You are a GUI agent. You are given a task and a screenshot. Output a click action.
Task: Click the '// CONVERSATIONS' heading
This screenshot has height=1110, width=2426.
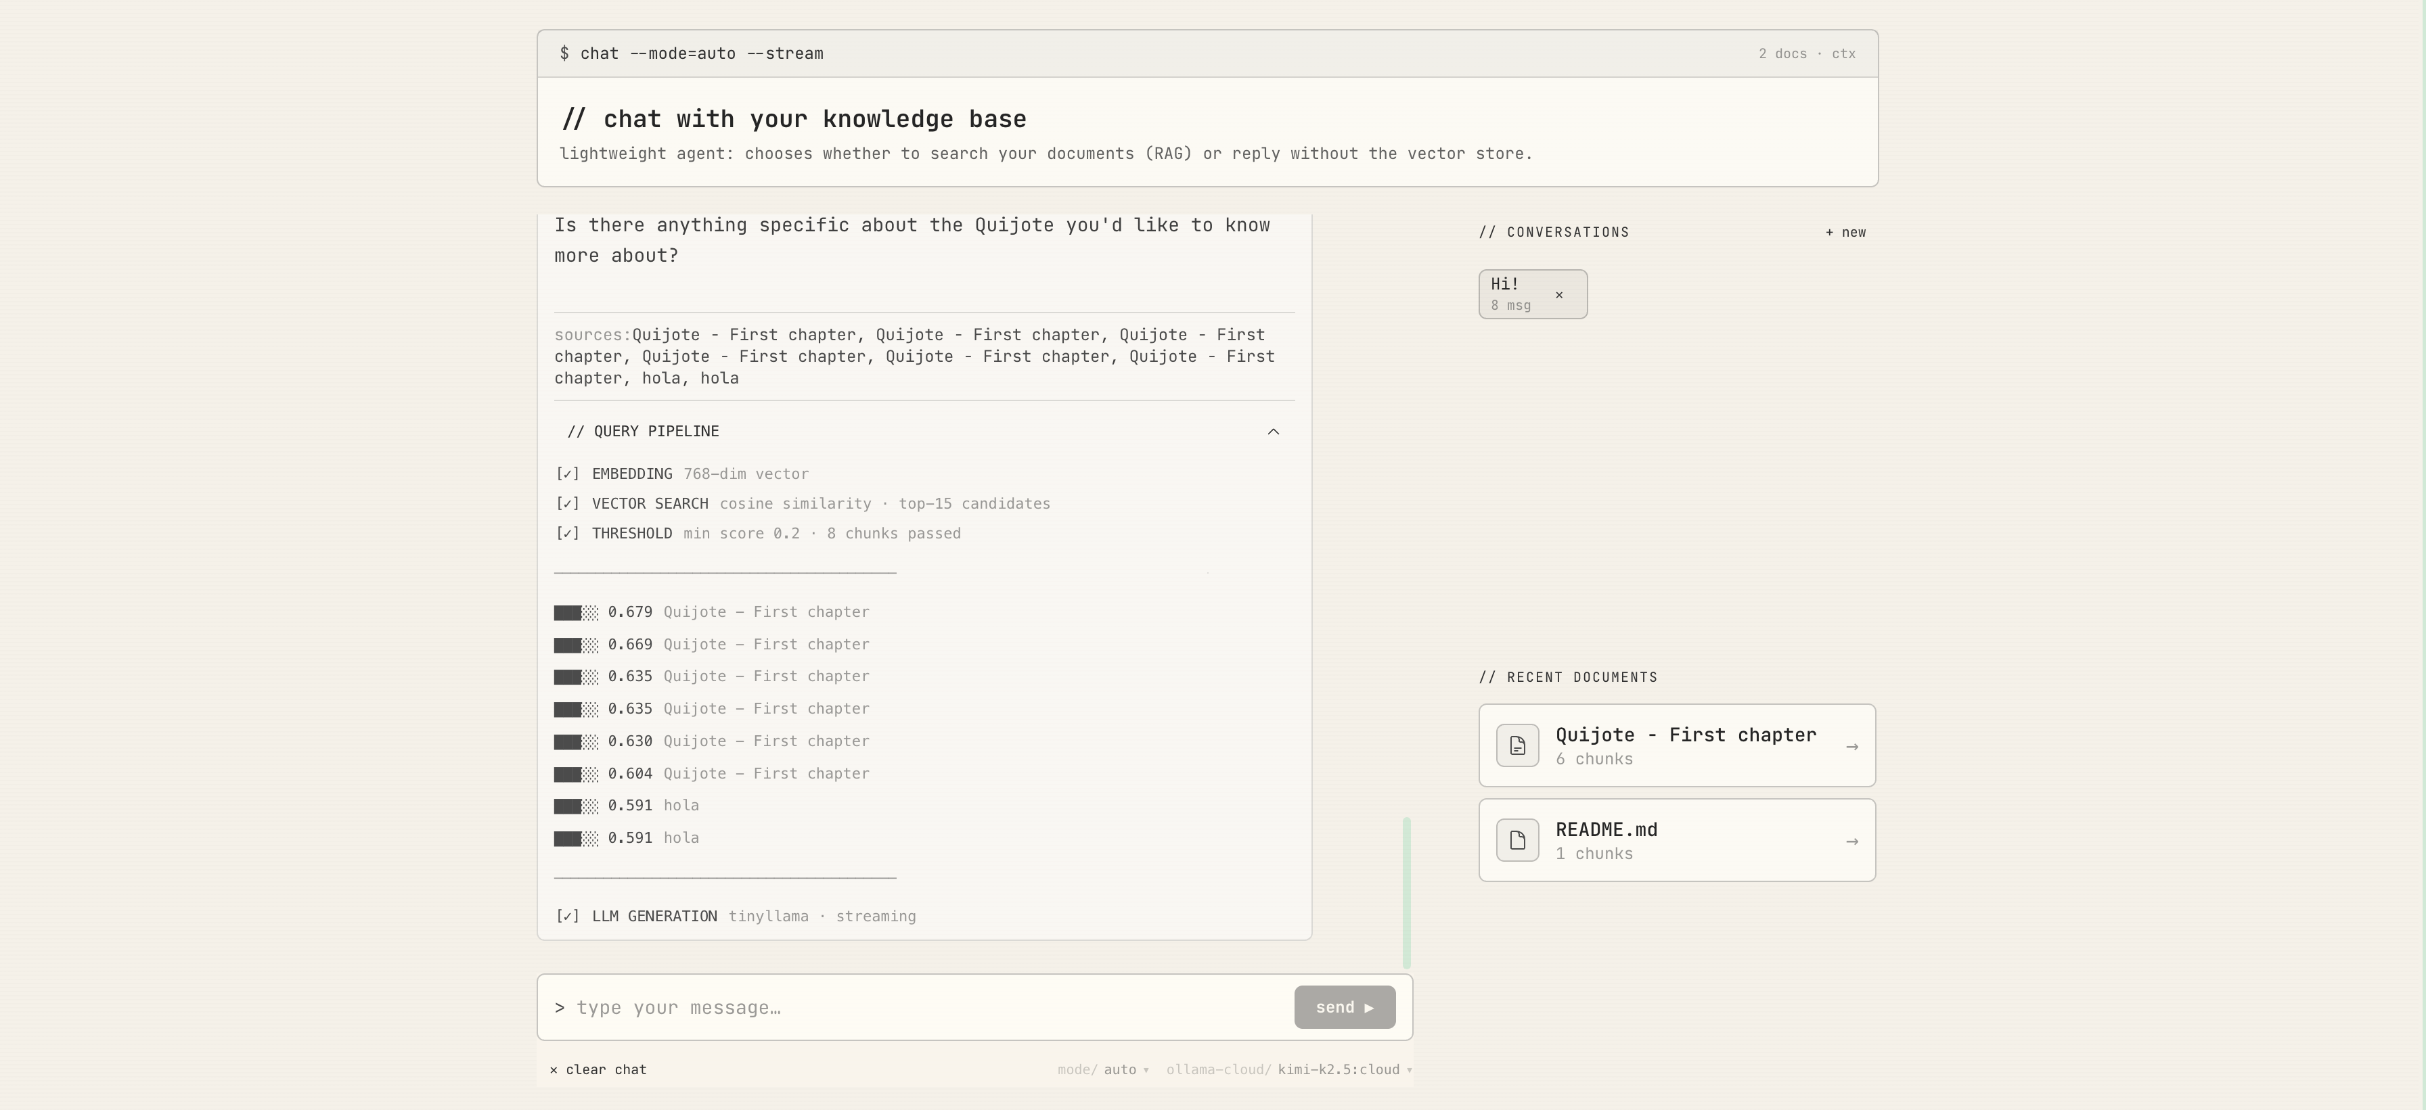[1554, 233]
